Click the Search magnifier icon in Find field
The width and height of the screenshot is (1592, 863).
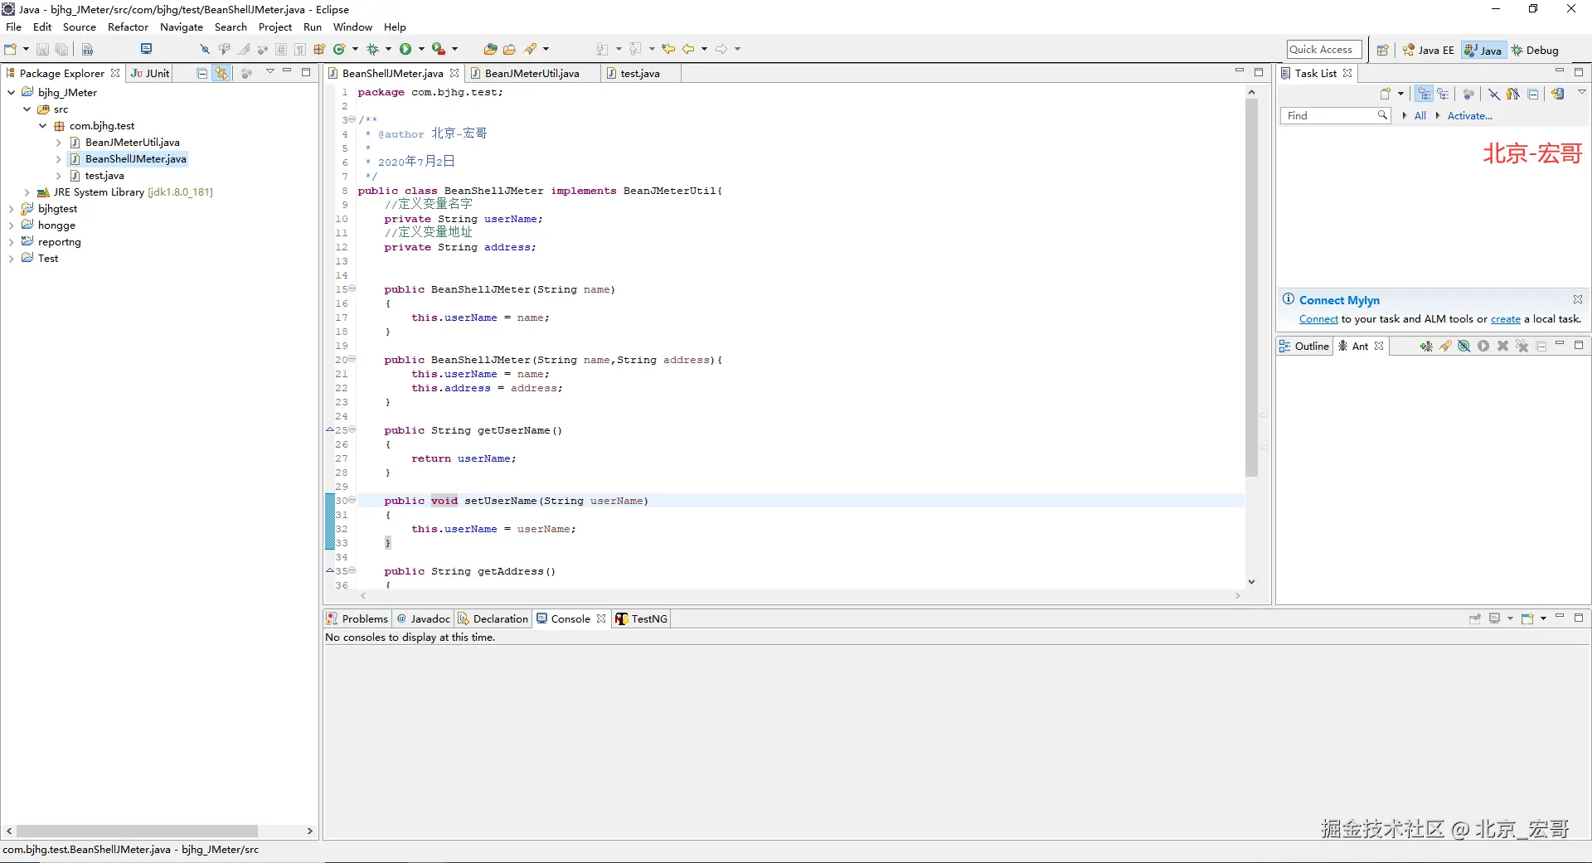(x=1382, y=115)
